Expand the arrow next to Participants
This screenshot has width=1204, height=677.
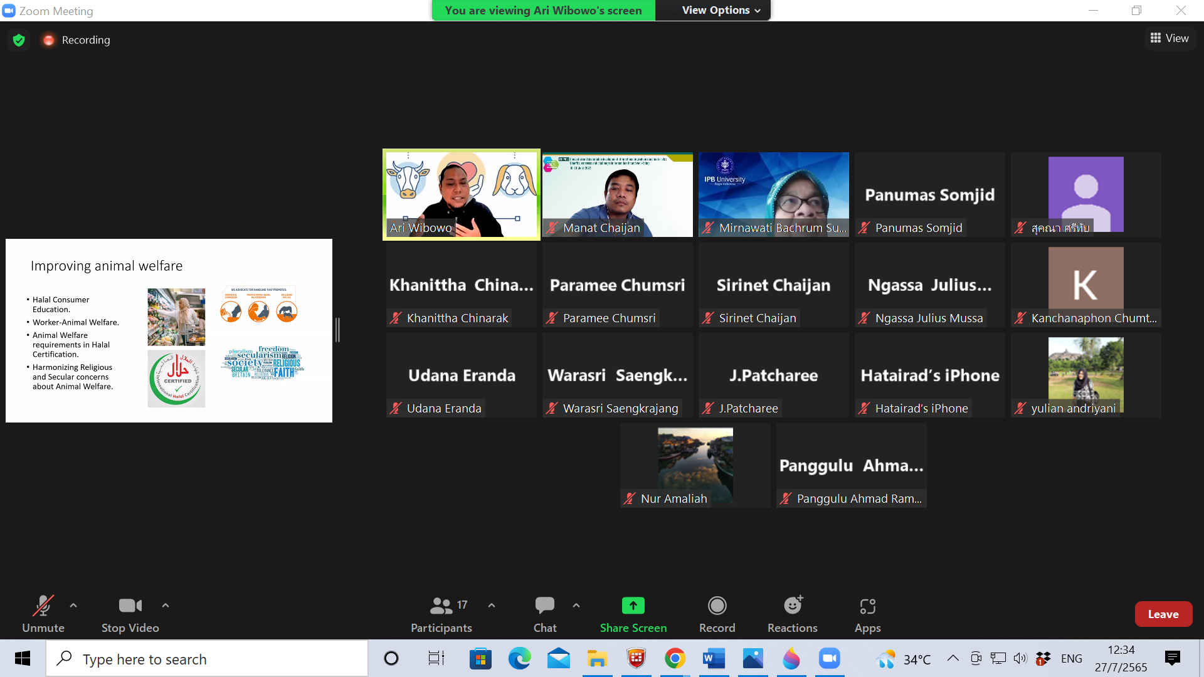492,606
